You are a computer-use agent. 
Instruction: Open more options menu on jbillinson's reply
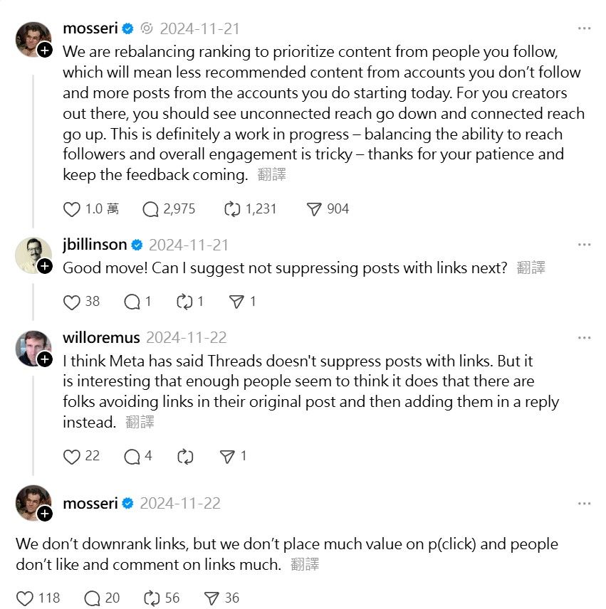tap(585, 245)
